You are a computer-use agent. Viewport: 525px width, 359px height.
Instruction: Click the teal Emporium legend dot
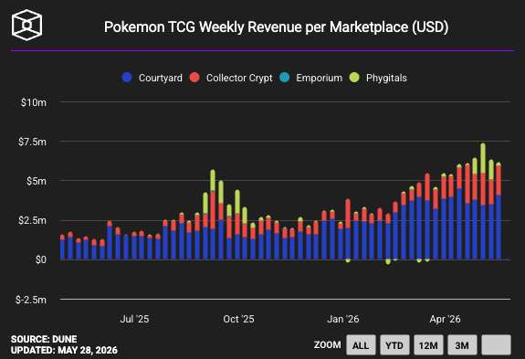285,78
